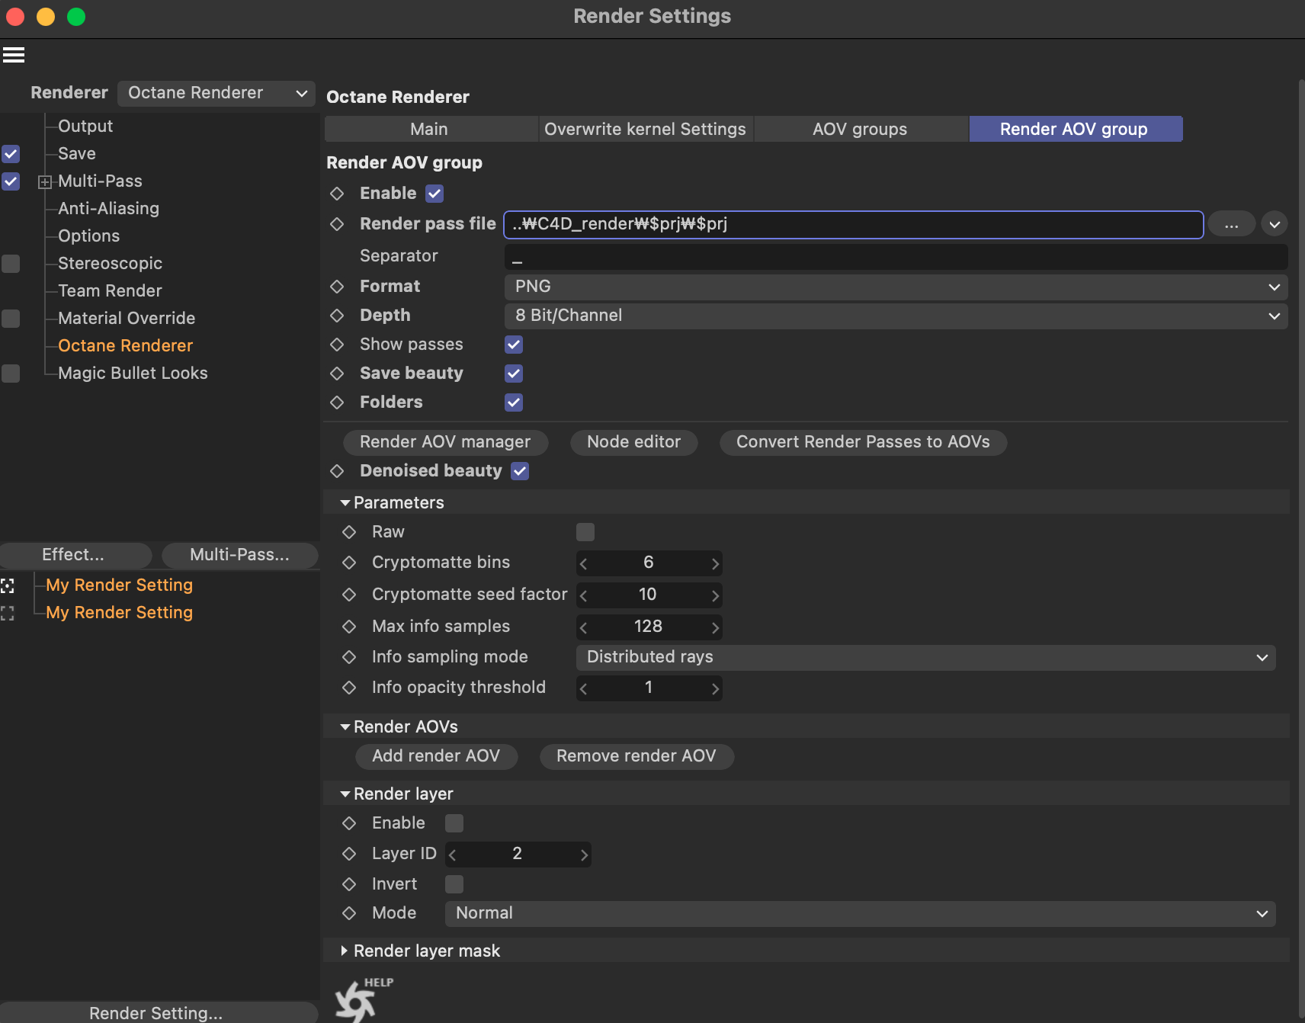
Task: Collapse the Parameters section
Action: click(x=345, y=503)
